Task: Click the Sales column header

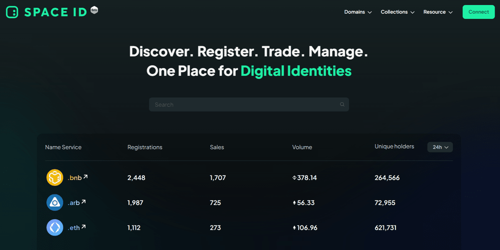Action: click(217, 147)
